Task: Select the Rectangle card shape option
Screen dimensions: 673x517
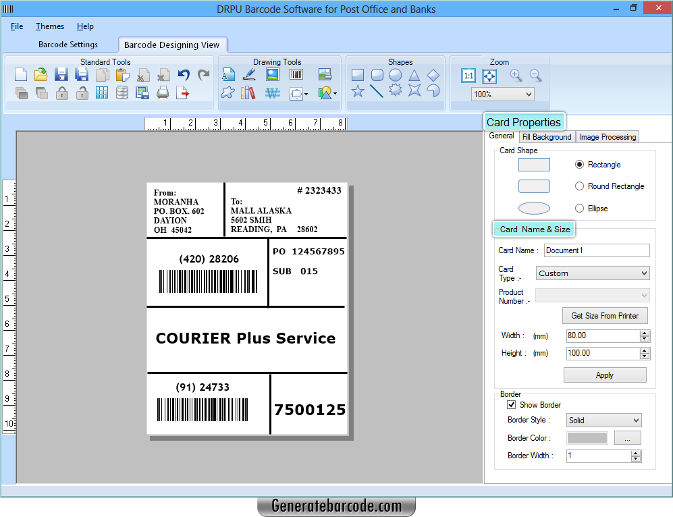Action: point(579,164)
